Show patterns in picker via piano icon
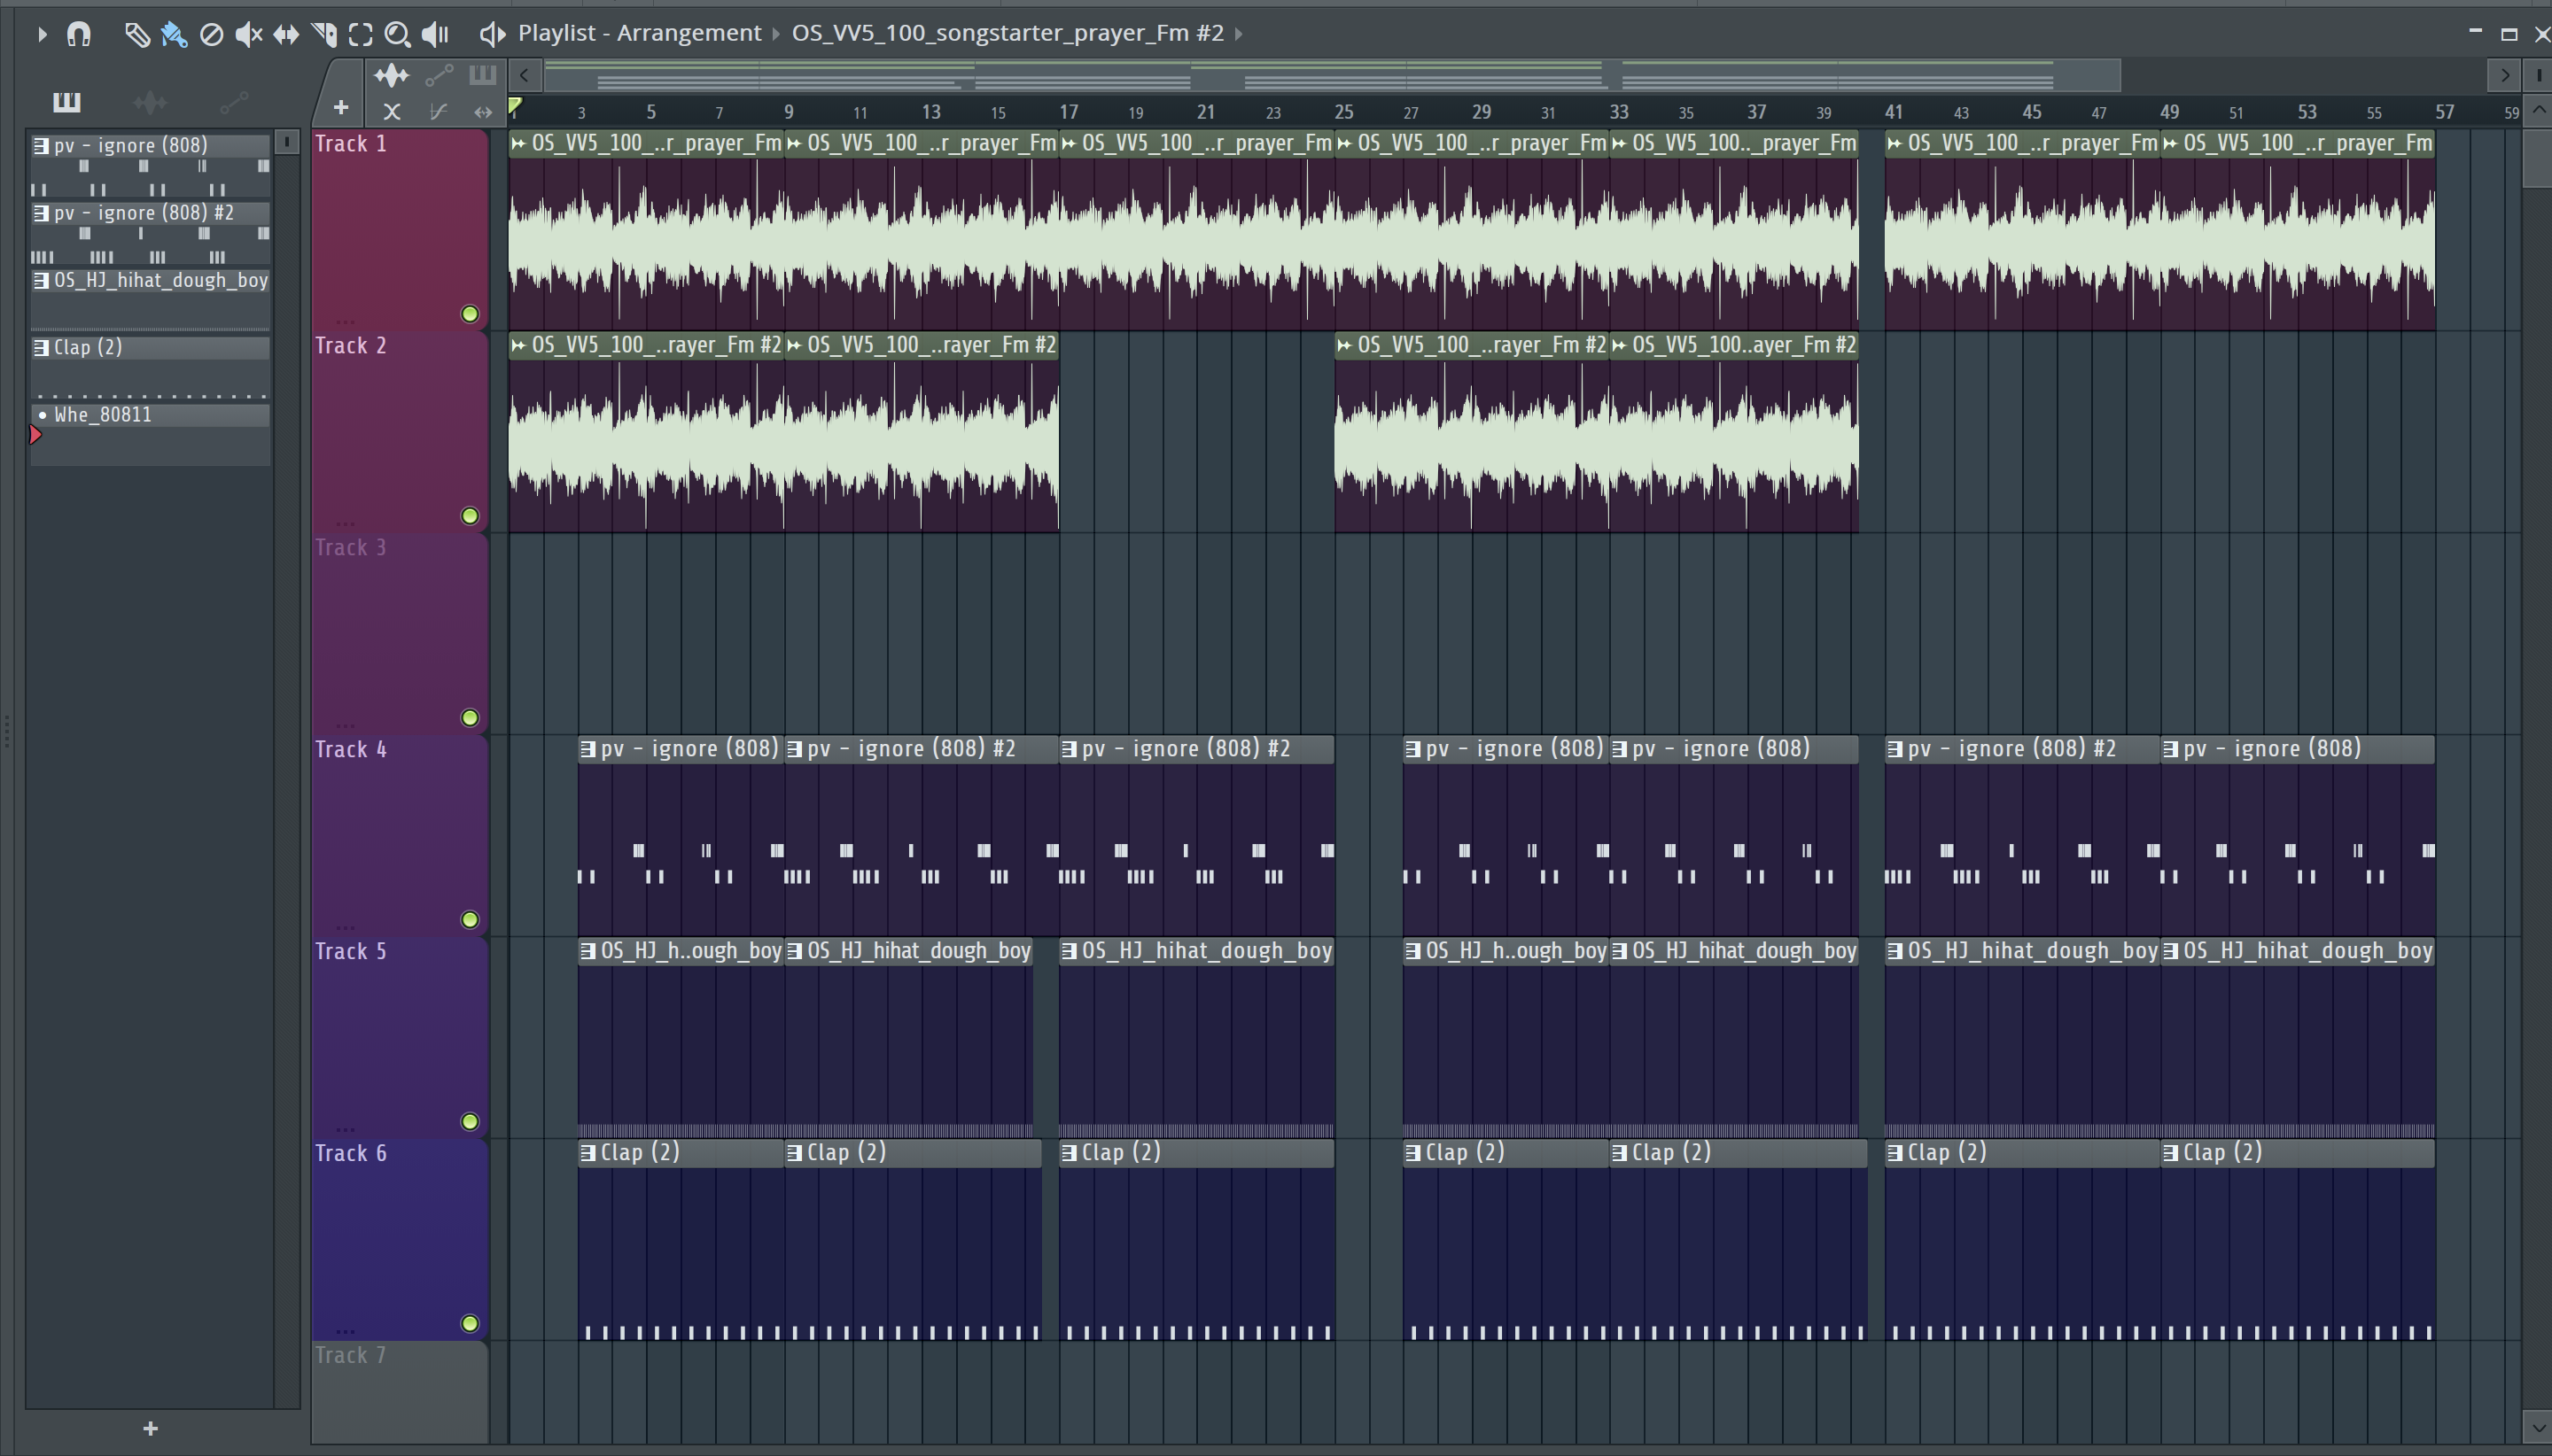Screen dimensions: 2552x1456 [67, 101]
